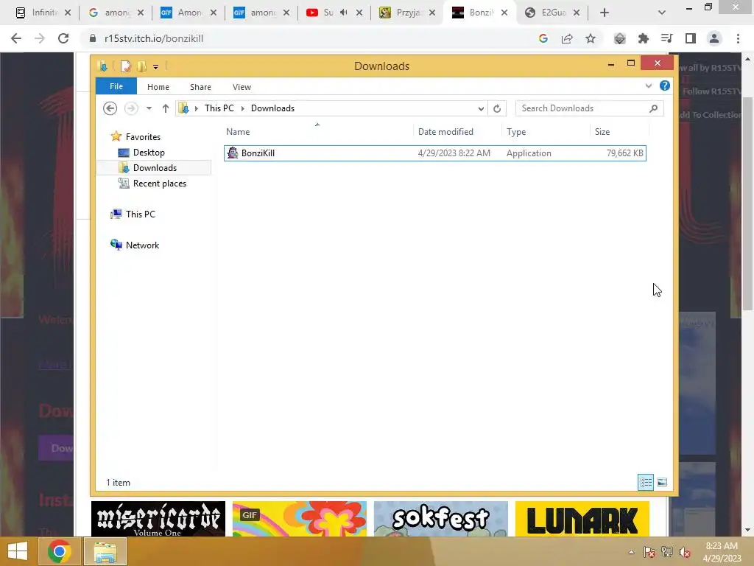Sort by Size column header
The height and width of the screenshot is (566, 754).
click(602, 132)
